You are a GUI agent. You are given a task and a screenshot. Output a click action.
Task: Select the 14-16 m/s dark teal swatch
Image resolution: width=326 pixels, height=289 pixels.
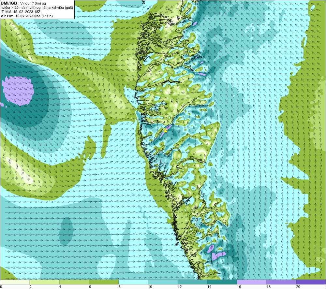coord(222,282)
